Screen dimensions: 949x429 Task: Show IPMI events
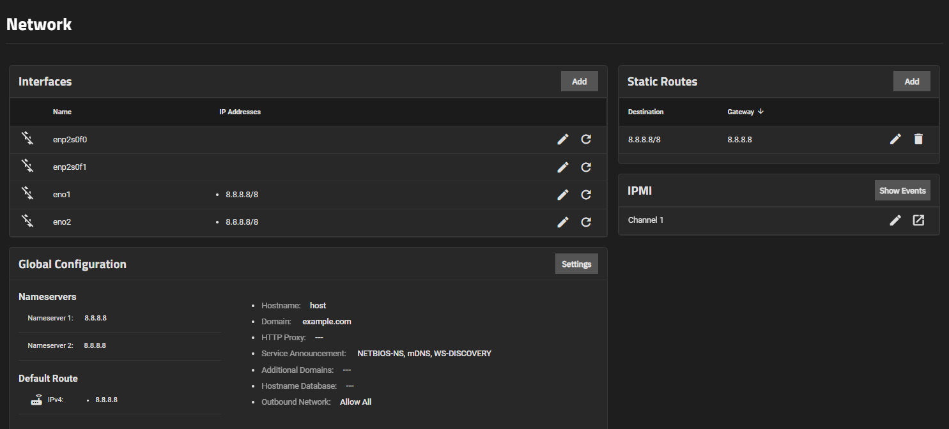902,191
